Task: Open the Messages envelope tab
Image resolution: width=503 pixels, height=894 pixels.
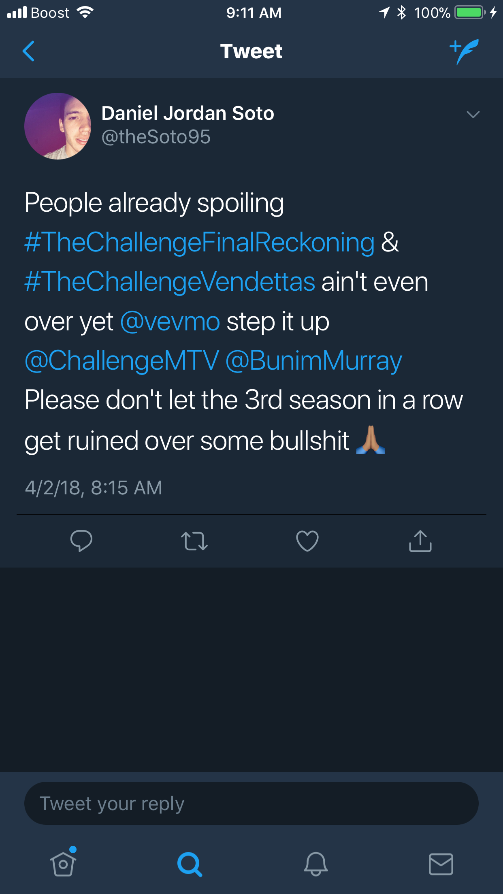Action: click(x=441, y=864)
